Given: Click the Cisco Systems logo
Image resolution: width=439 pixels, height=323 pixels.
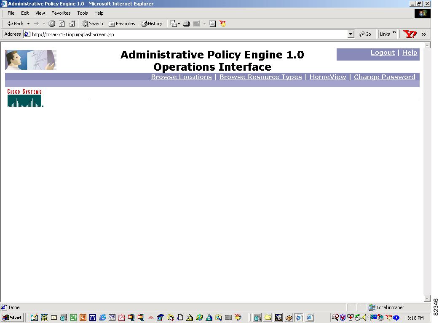Looking at the screenshot, I should 25,98.
